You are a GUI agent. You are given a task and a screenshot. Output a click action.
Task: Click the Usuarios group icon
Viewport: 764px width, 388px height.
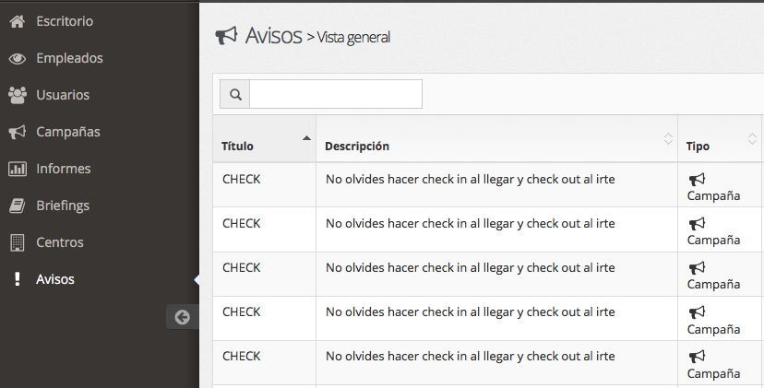(17, 95)
